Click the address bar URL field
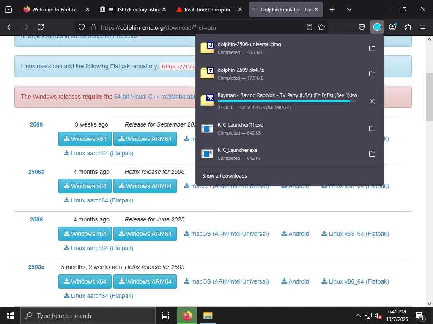The width and height of the screenshot is (433, 324). [202, 27]
